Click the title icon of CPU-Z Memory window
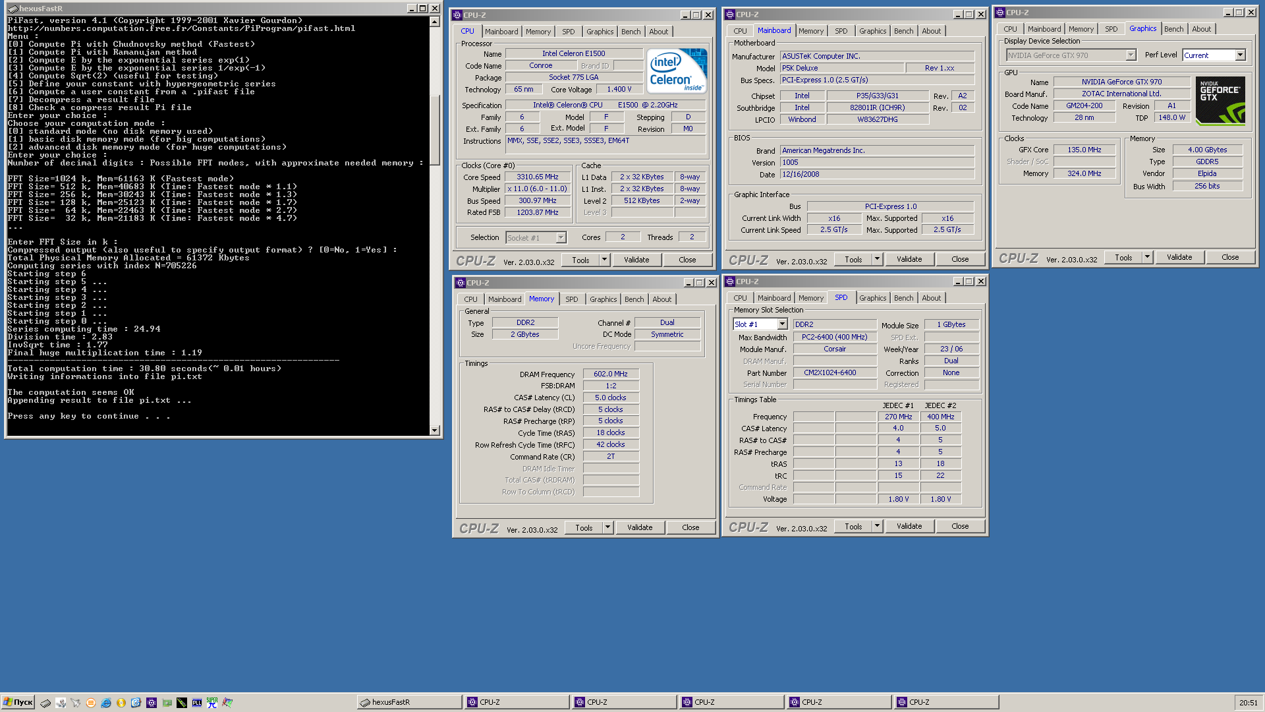This screenshot has height=712, width=1265. click(x=461, y=283)
